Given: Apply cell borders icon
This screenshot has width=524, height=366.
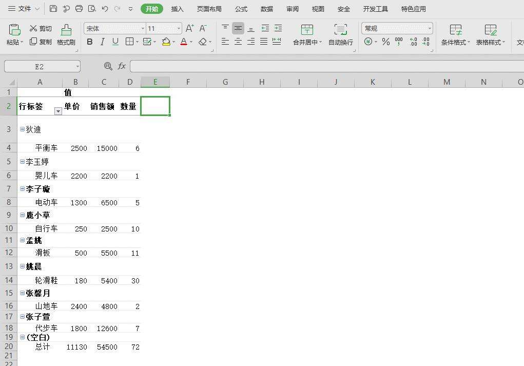Looking at the screenshot, I should click(129, 42).
